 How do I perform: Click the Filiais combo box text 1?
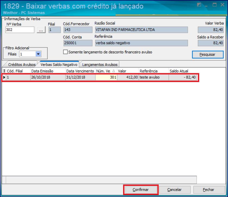click(x=27, y=54)
